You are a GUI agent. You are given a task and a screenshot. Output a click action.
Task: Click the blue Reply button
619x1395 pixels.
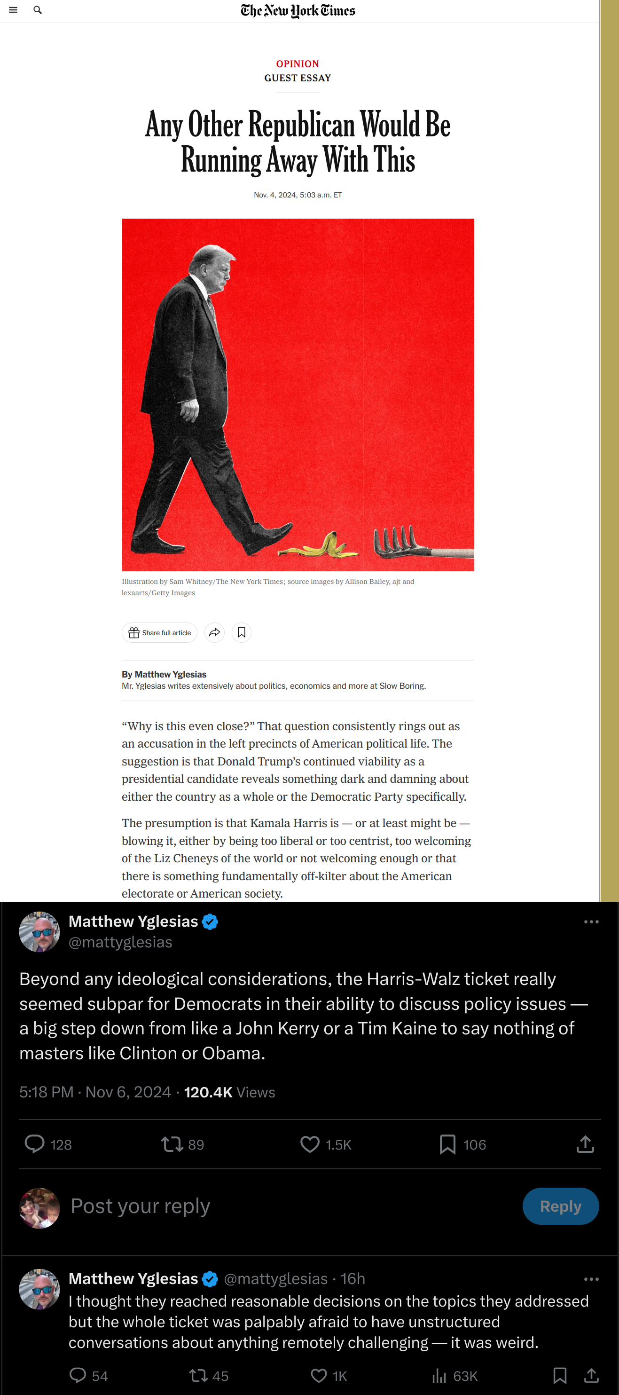pyautogui.click(x=561, y=1206)
